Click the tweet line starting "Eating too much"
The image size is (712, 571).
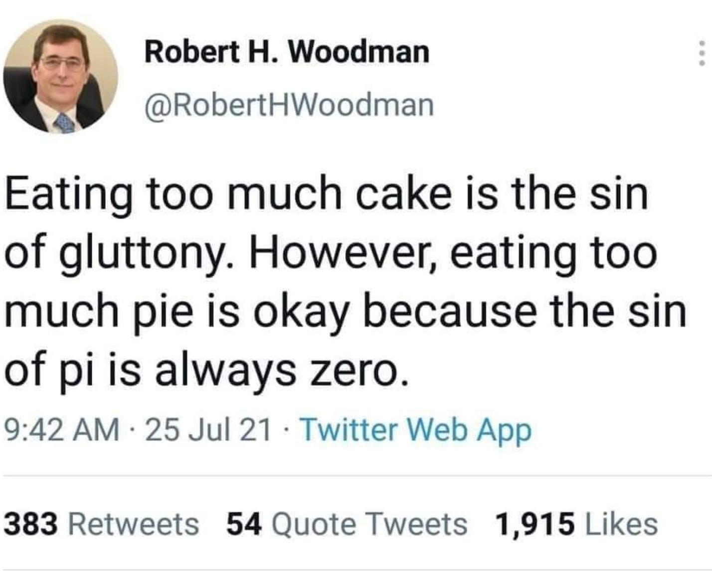[327, 194]
